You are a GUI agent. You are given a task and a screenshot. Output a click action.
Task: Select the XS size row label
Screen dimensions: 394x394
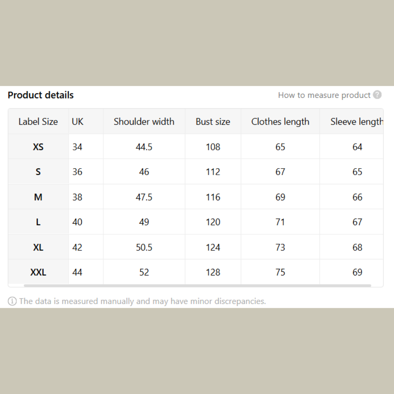(x=38, y=147)
